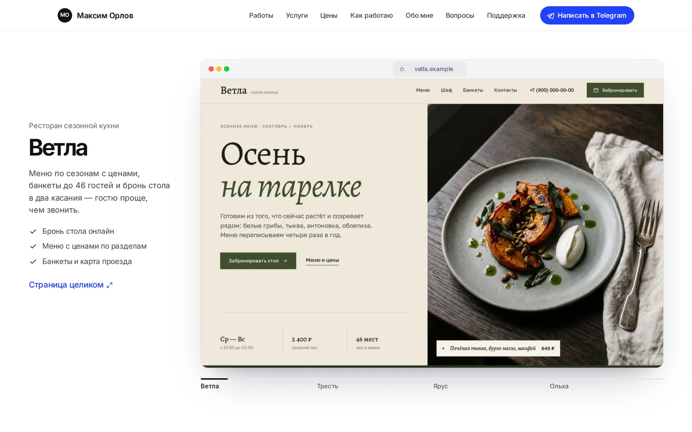Open Обо мне nav item
Viewport: 692px width, 432px height.
(419, 16)
